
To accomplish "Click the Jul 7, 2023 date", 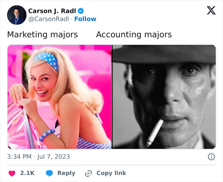I will (54, 157).
